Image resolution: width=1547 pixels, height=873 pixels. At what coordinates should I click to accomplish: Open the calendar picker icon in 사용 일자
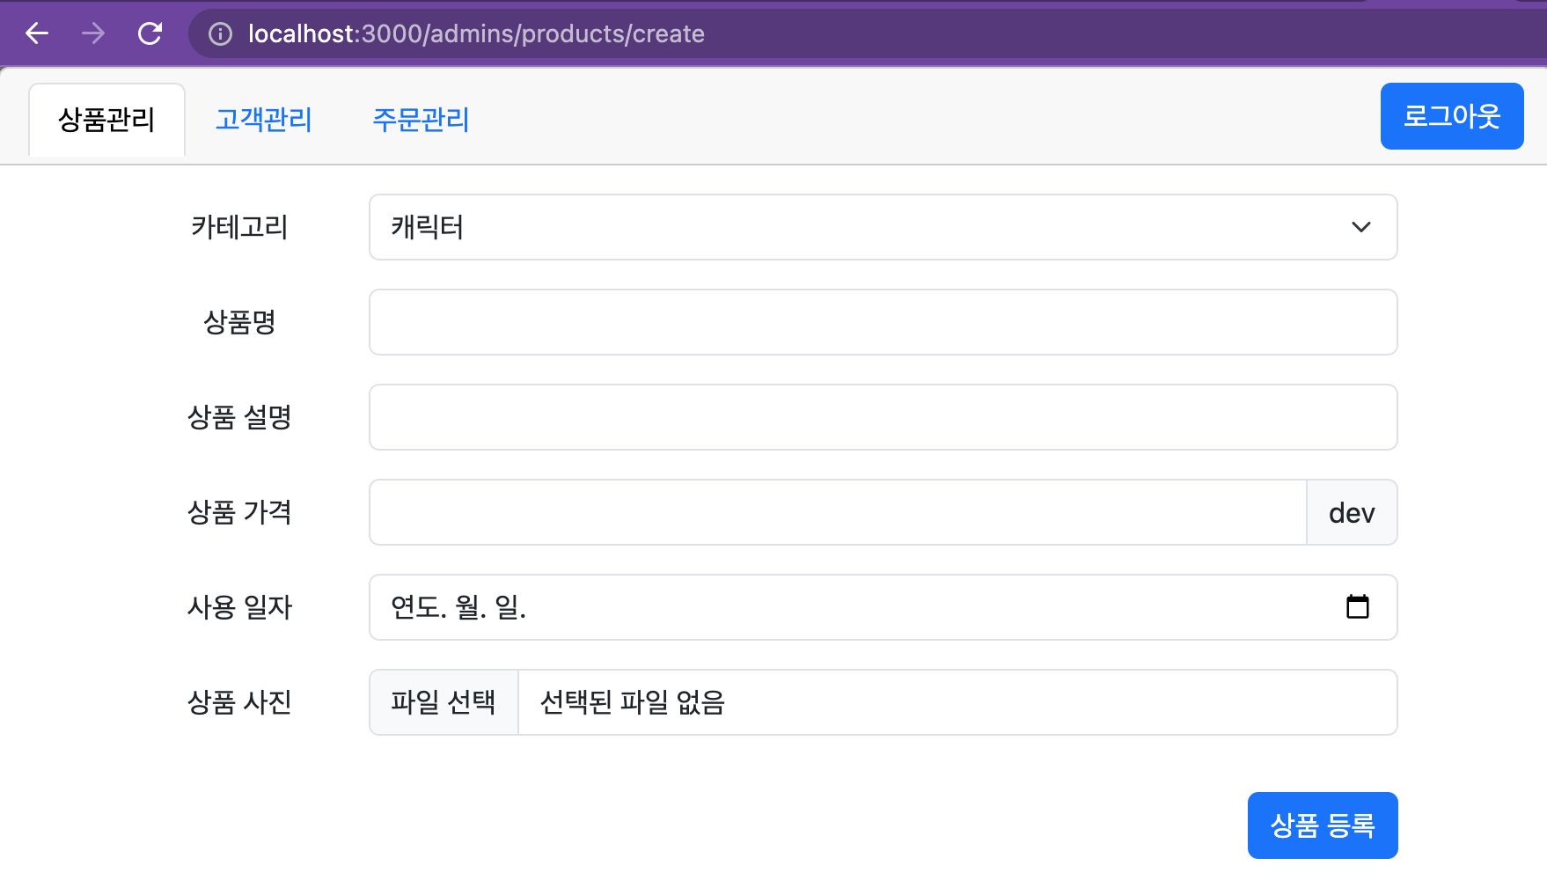pyautogui.click(x=1358, y=606)
